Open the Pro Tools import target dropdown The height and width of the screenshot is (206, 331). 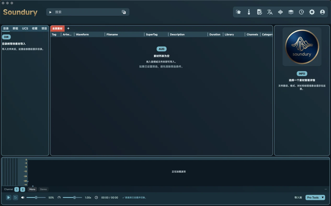315,197
